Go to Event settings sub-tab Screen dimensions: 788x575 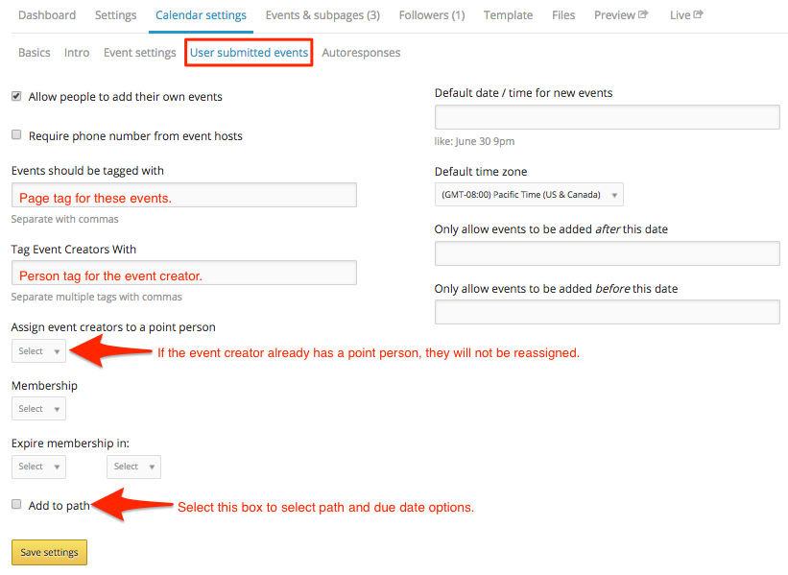coord(140,52)
